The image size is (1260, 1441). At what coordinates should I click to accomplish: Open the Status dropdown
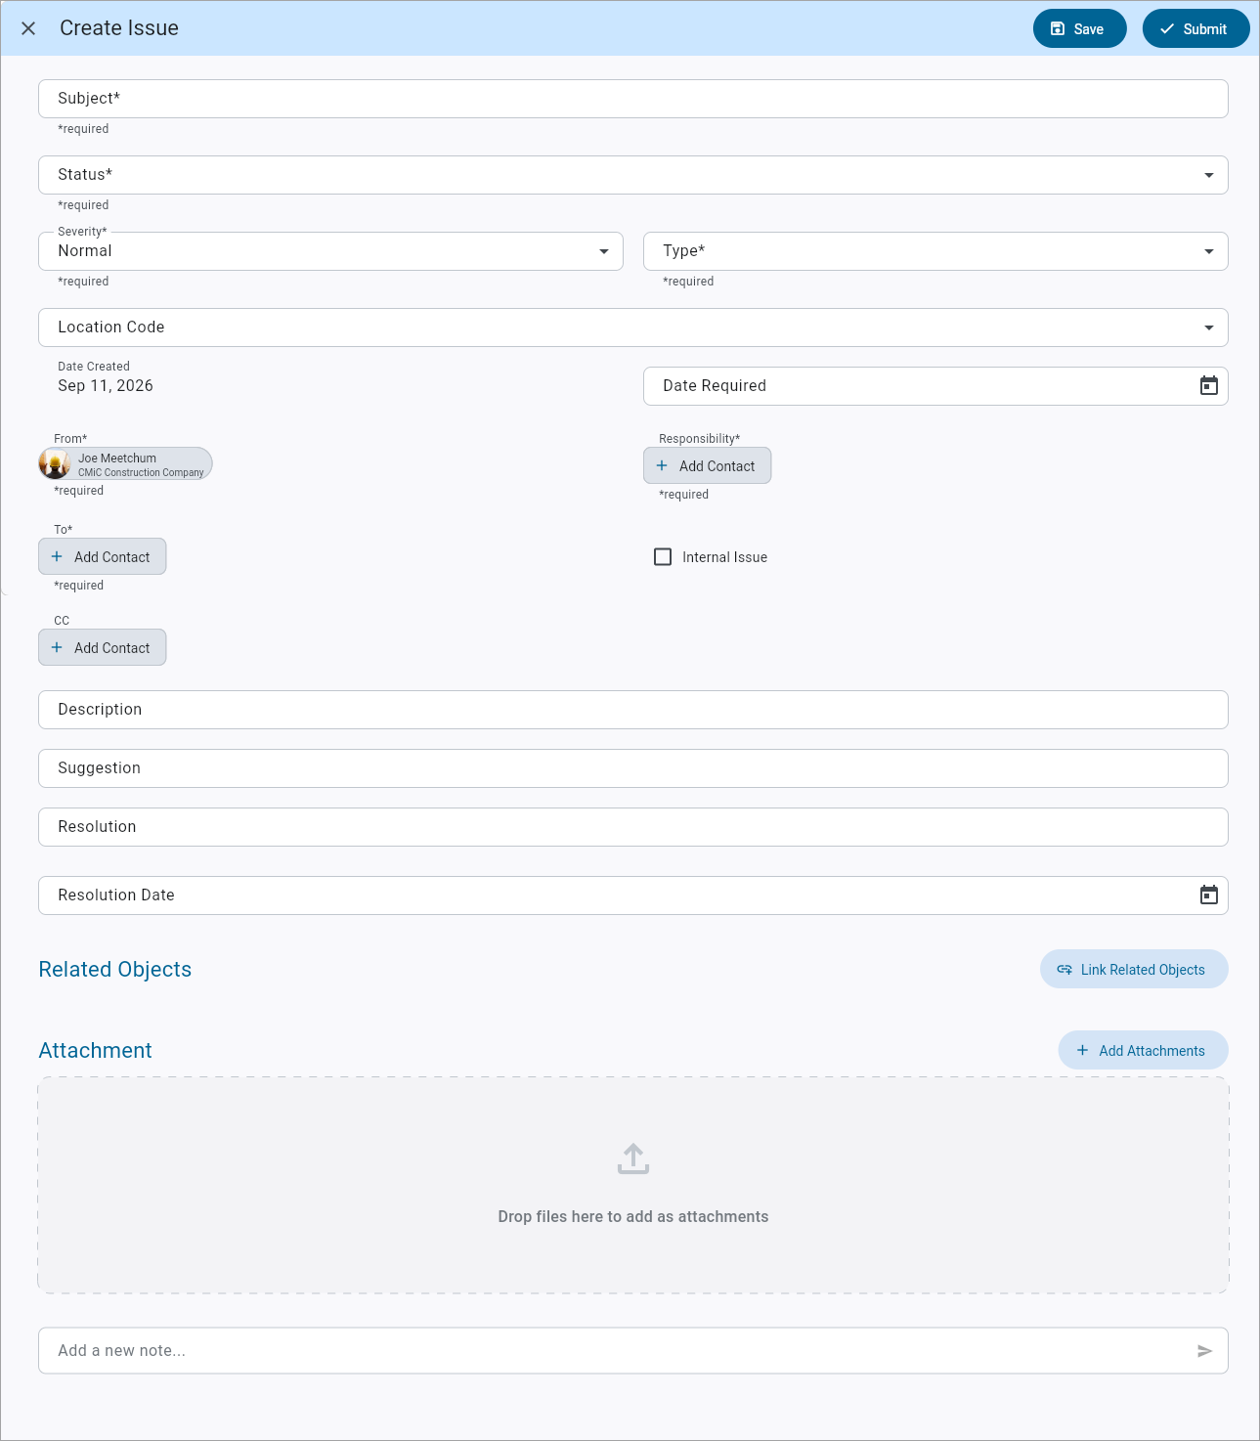coord(633,175)
